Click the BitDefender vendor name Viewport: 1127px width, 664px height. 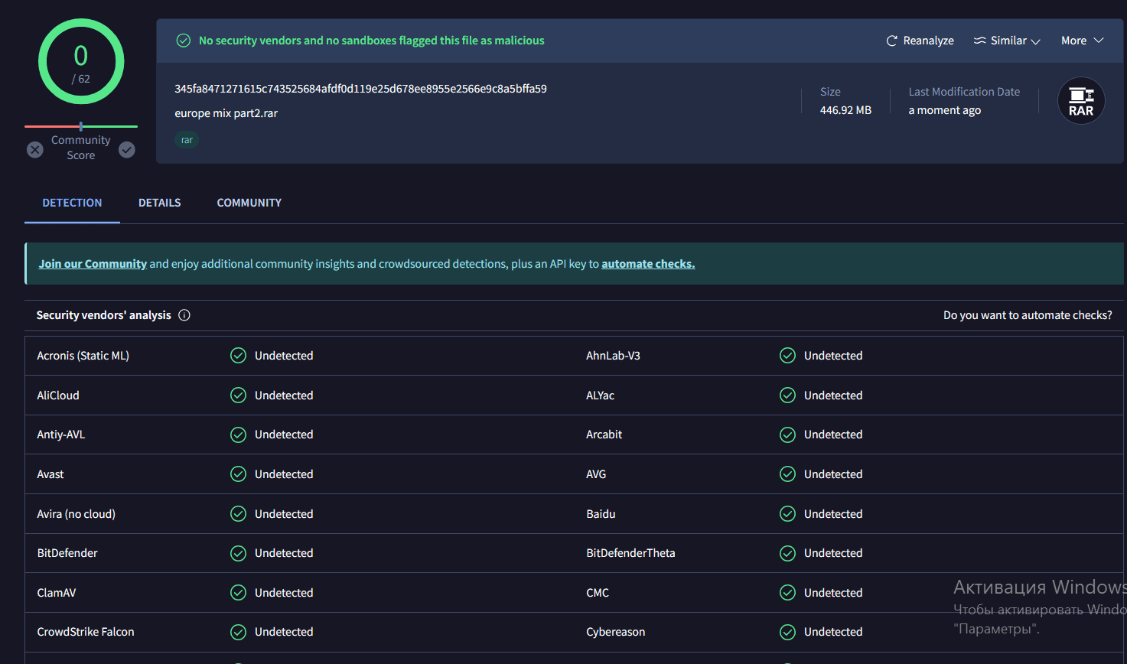[x=67, y=553]
